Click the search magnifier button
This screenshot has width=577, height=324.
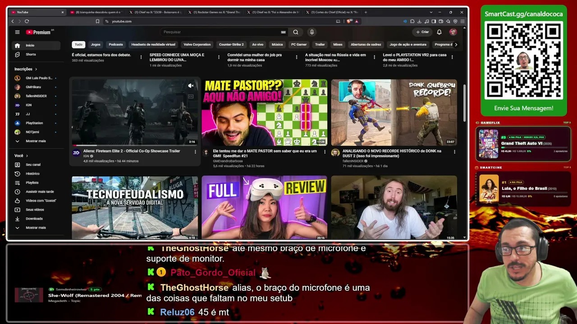(296, 32)
